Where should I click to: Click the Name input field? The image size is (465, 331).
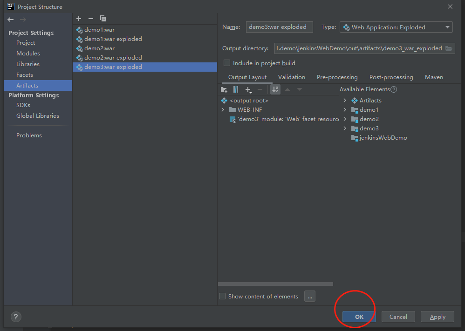(x=280, y=27)
